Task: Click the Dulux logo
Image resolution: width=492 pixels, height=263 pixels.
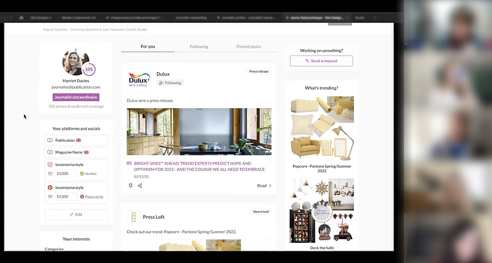Action: tap(139, 80)
